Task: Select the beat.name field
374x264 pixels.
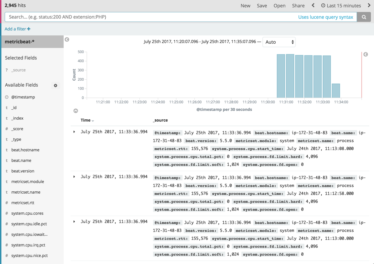Action: [x=21, y=160]
